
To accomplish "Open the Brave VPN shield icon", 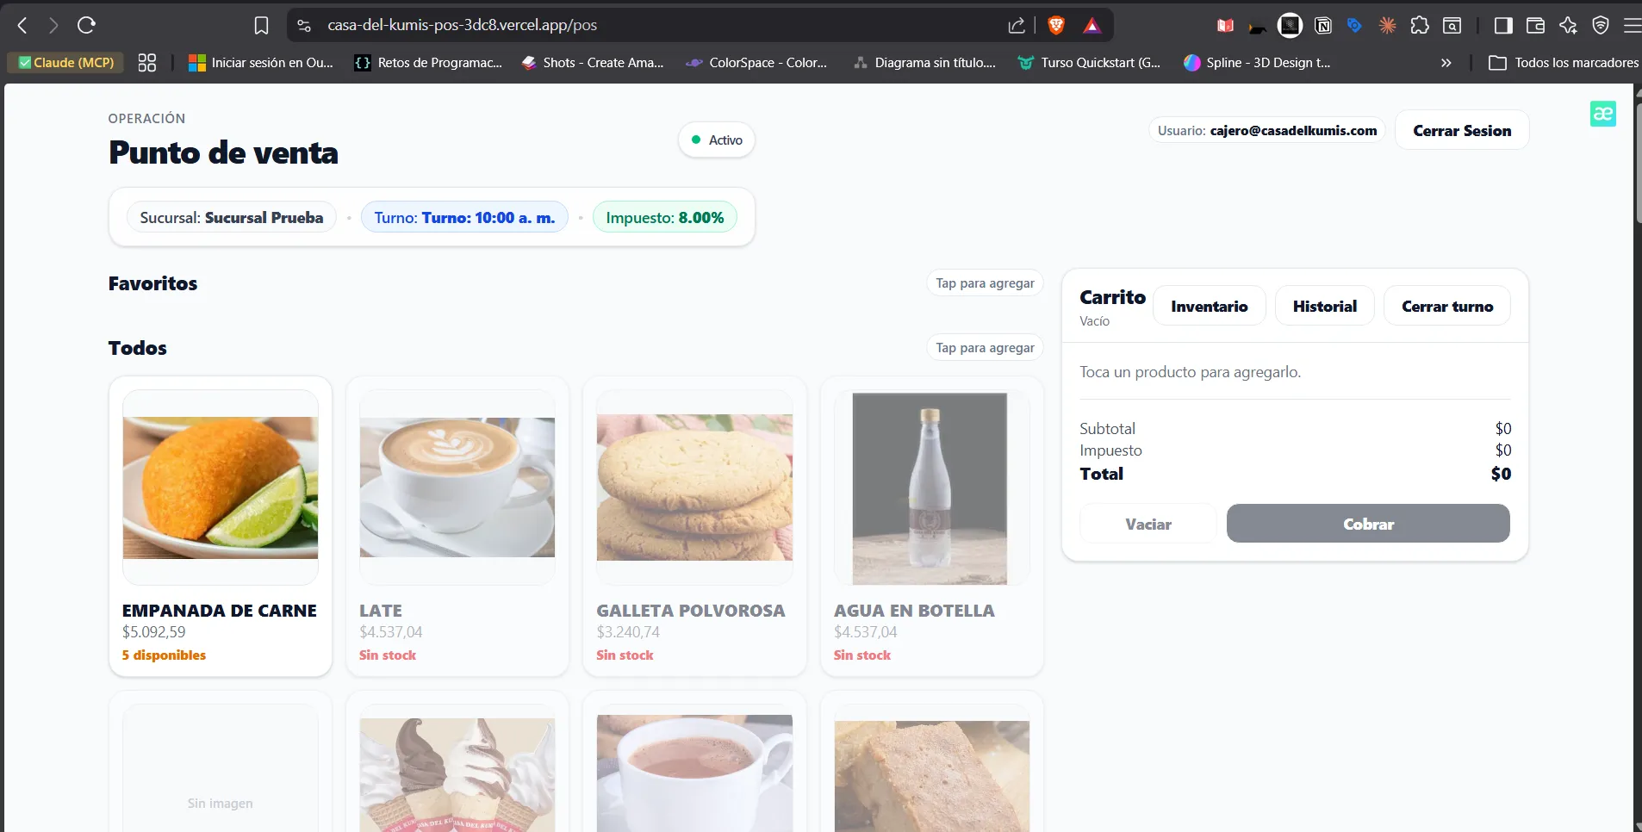I will (1601, 26).
